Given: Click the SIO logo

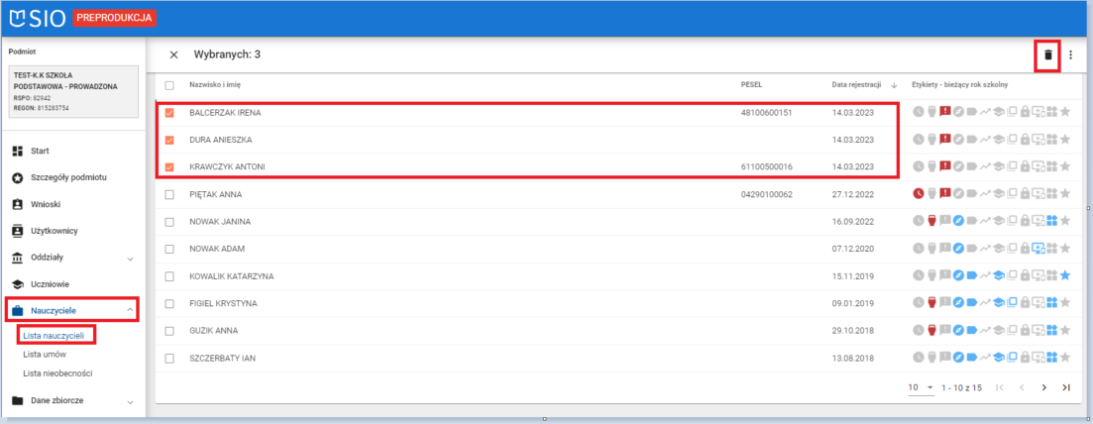Looking at the screenshot, I should click(x=38, y=17).
